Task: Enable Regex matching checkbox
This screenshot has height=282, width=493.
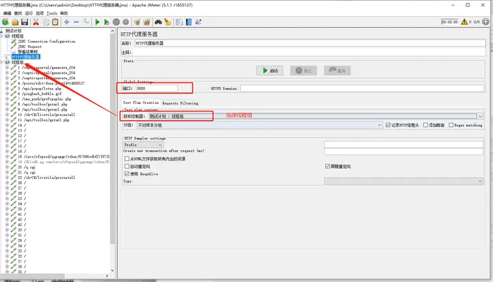Action: click(x=451, y=125)
